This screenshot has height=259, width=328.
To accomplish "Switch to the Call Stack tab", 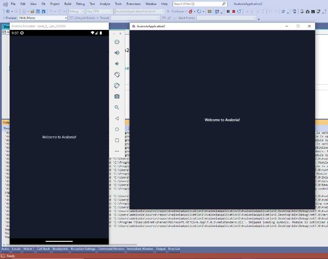I will point(43,249).
